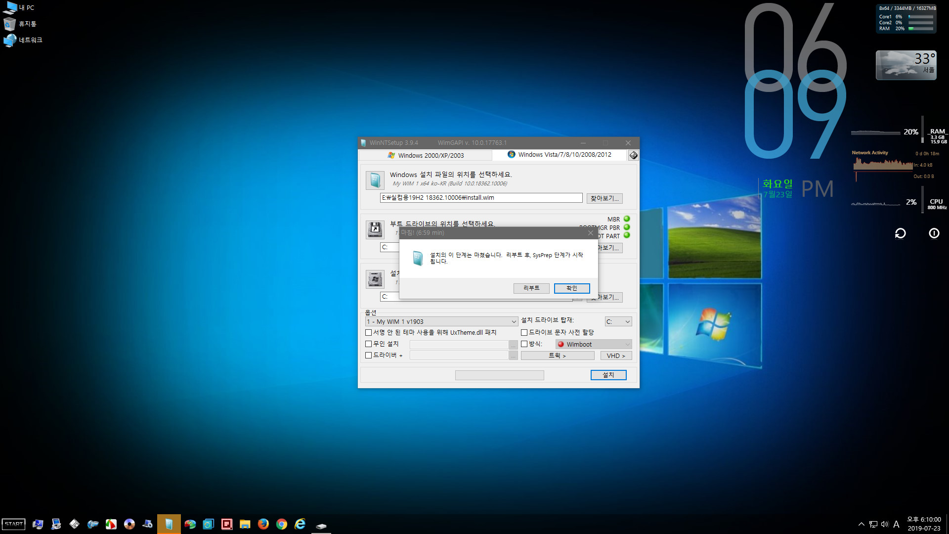The image size is (949, 534).
Task: Open the 내 PC desktop icon
Action: tap(19, 8)
